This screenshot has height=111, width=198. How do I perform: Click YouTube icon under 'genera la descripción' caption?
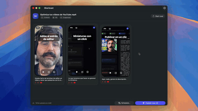click(108, 82)
